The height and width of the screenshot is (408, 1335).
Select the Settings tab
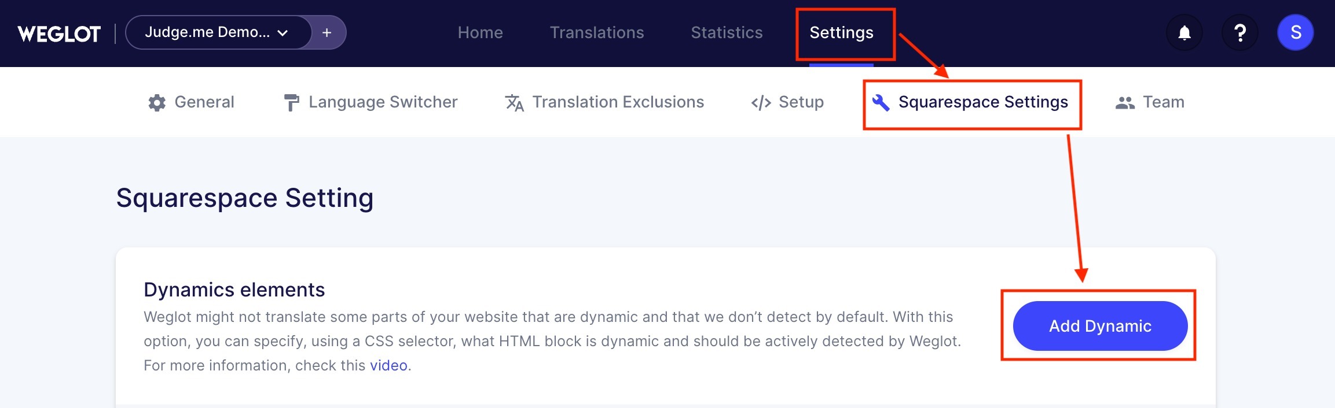pos(841,33)
